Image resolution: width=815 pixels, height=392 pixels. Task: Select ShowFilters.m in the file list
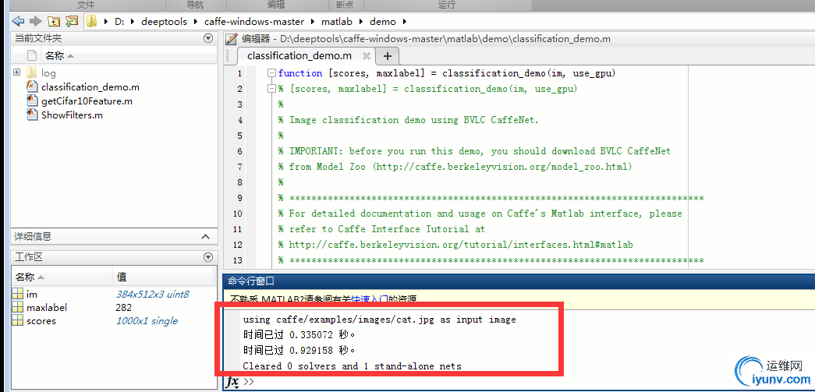(72, 115)
